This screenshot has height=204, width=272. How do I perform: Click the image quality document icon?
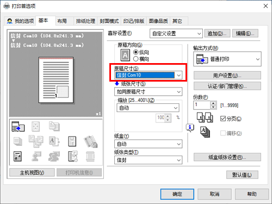tap(17, 156)
